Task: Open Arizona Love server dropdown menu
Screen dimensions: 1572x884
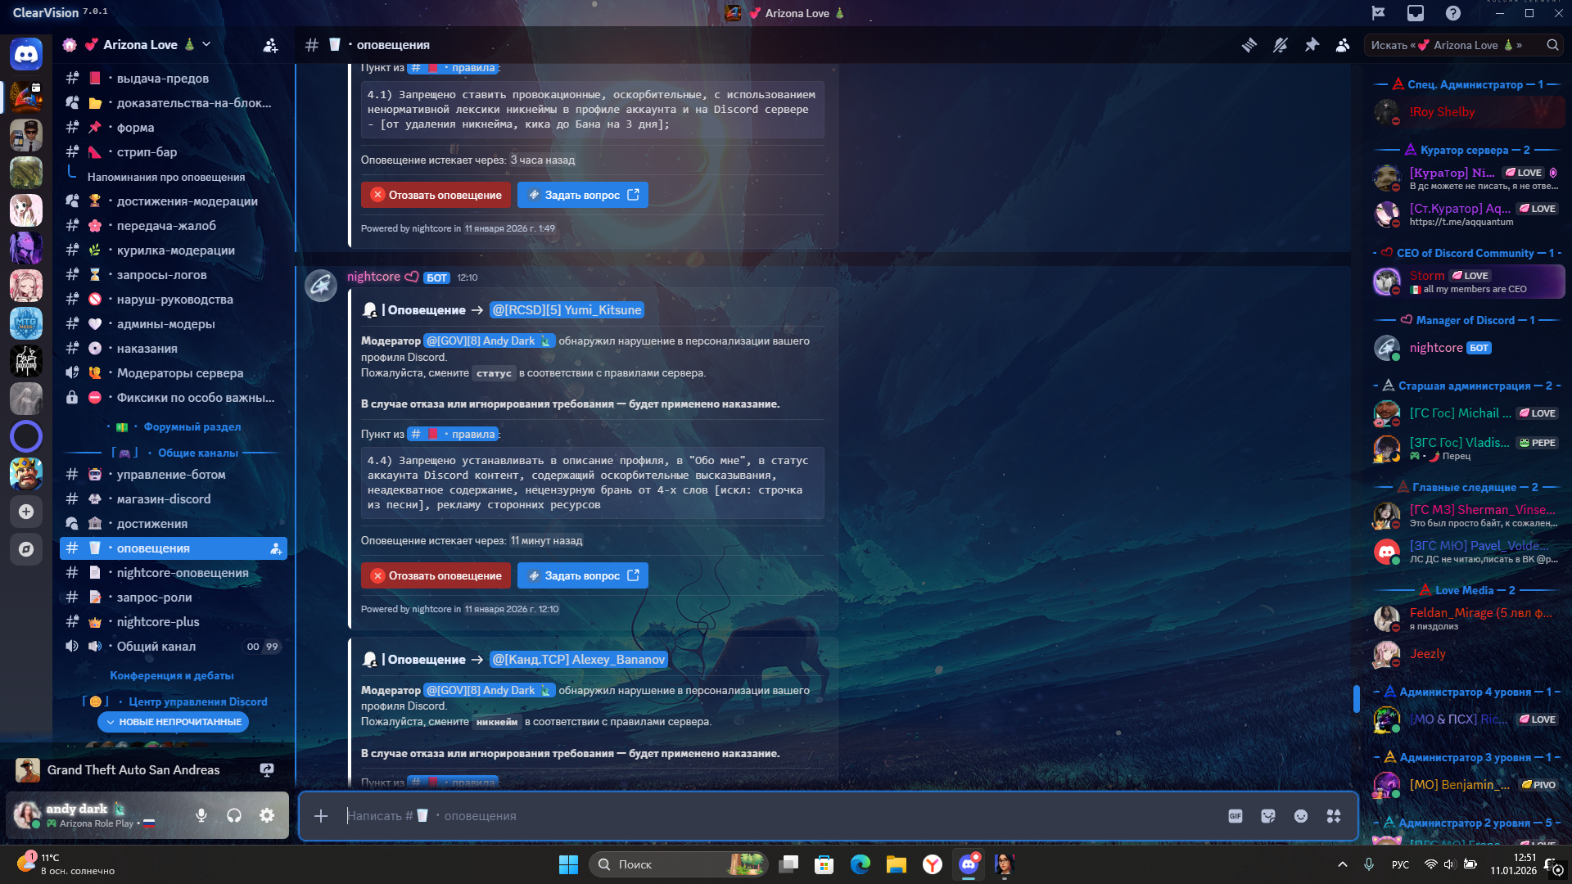Action: point(206,44)
